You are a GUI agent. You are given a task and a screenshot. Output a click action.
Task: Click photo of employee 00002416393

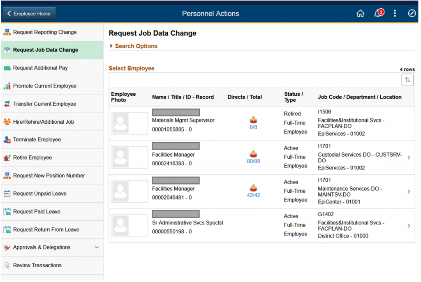coord(129,157)
